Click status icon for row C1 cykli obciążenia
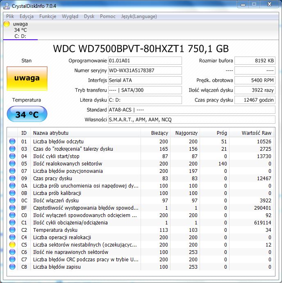Screen dimensions: 282x283 [12, 222]
